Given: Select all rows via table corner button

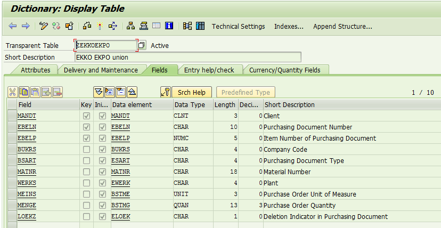Looking at the screenshot, I should coord(12,104).
